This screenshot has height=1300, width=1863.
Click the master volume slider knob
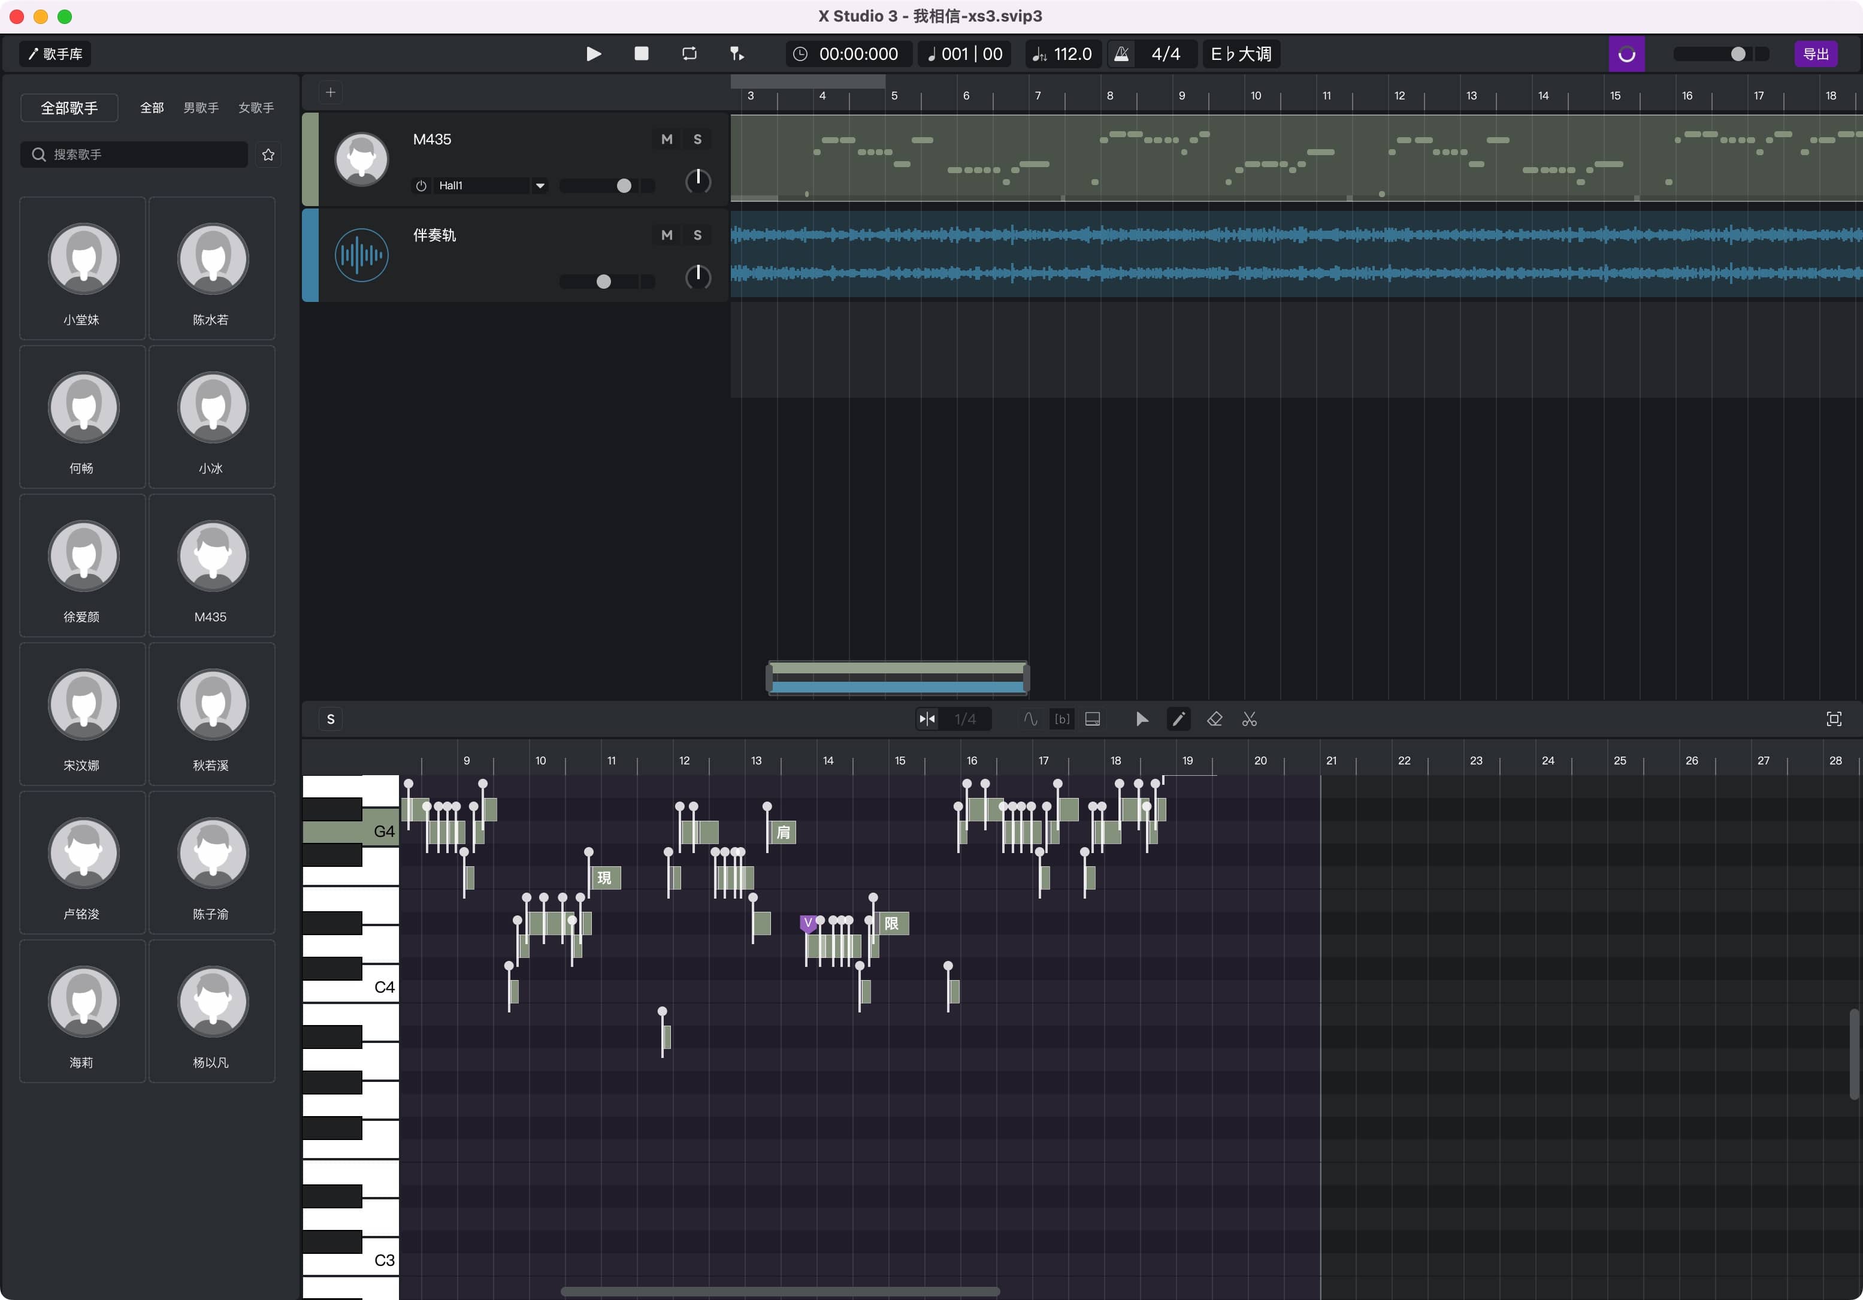click(1737, 53)
